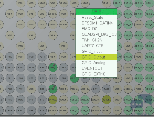The image size is (154, 119).
Task: Select EVENTOUT in the context menu
Action: click(96, 68)
